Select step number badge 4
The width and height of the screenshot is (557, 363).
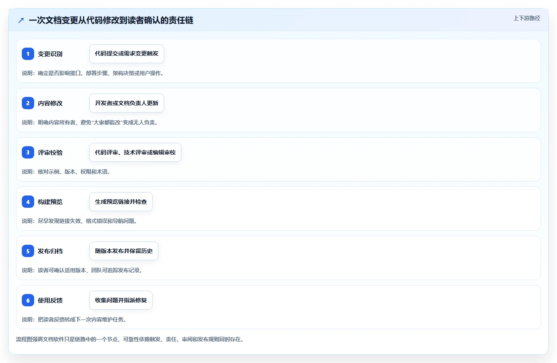click(x=28, y=202)
